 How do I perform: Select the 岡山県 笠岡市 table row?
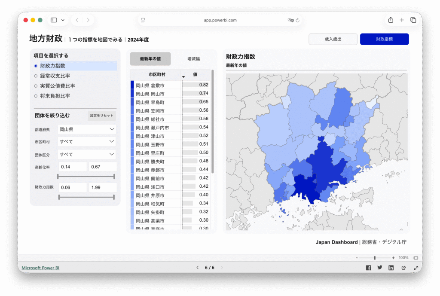(170, 110)
